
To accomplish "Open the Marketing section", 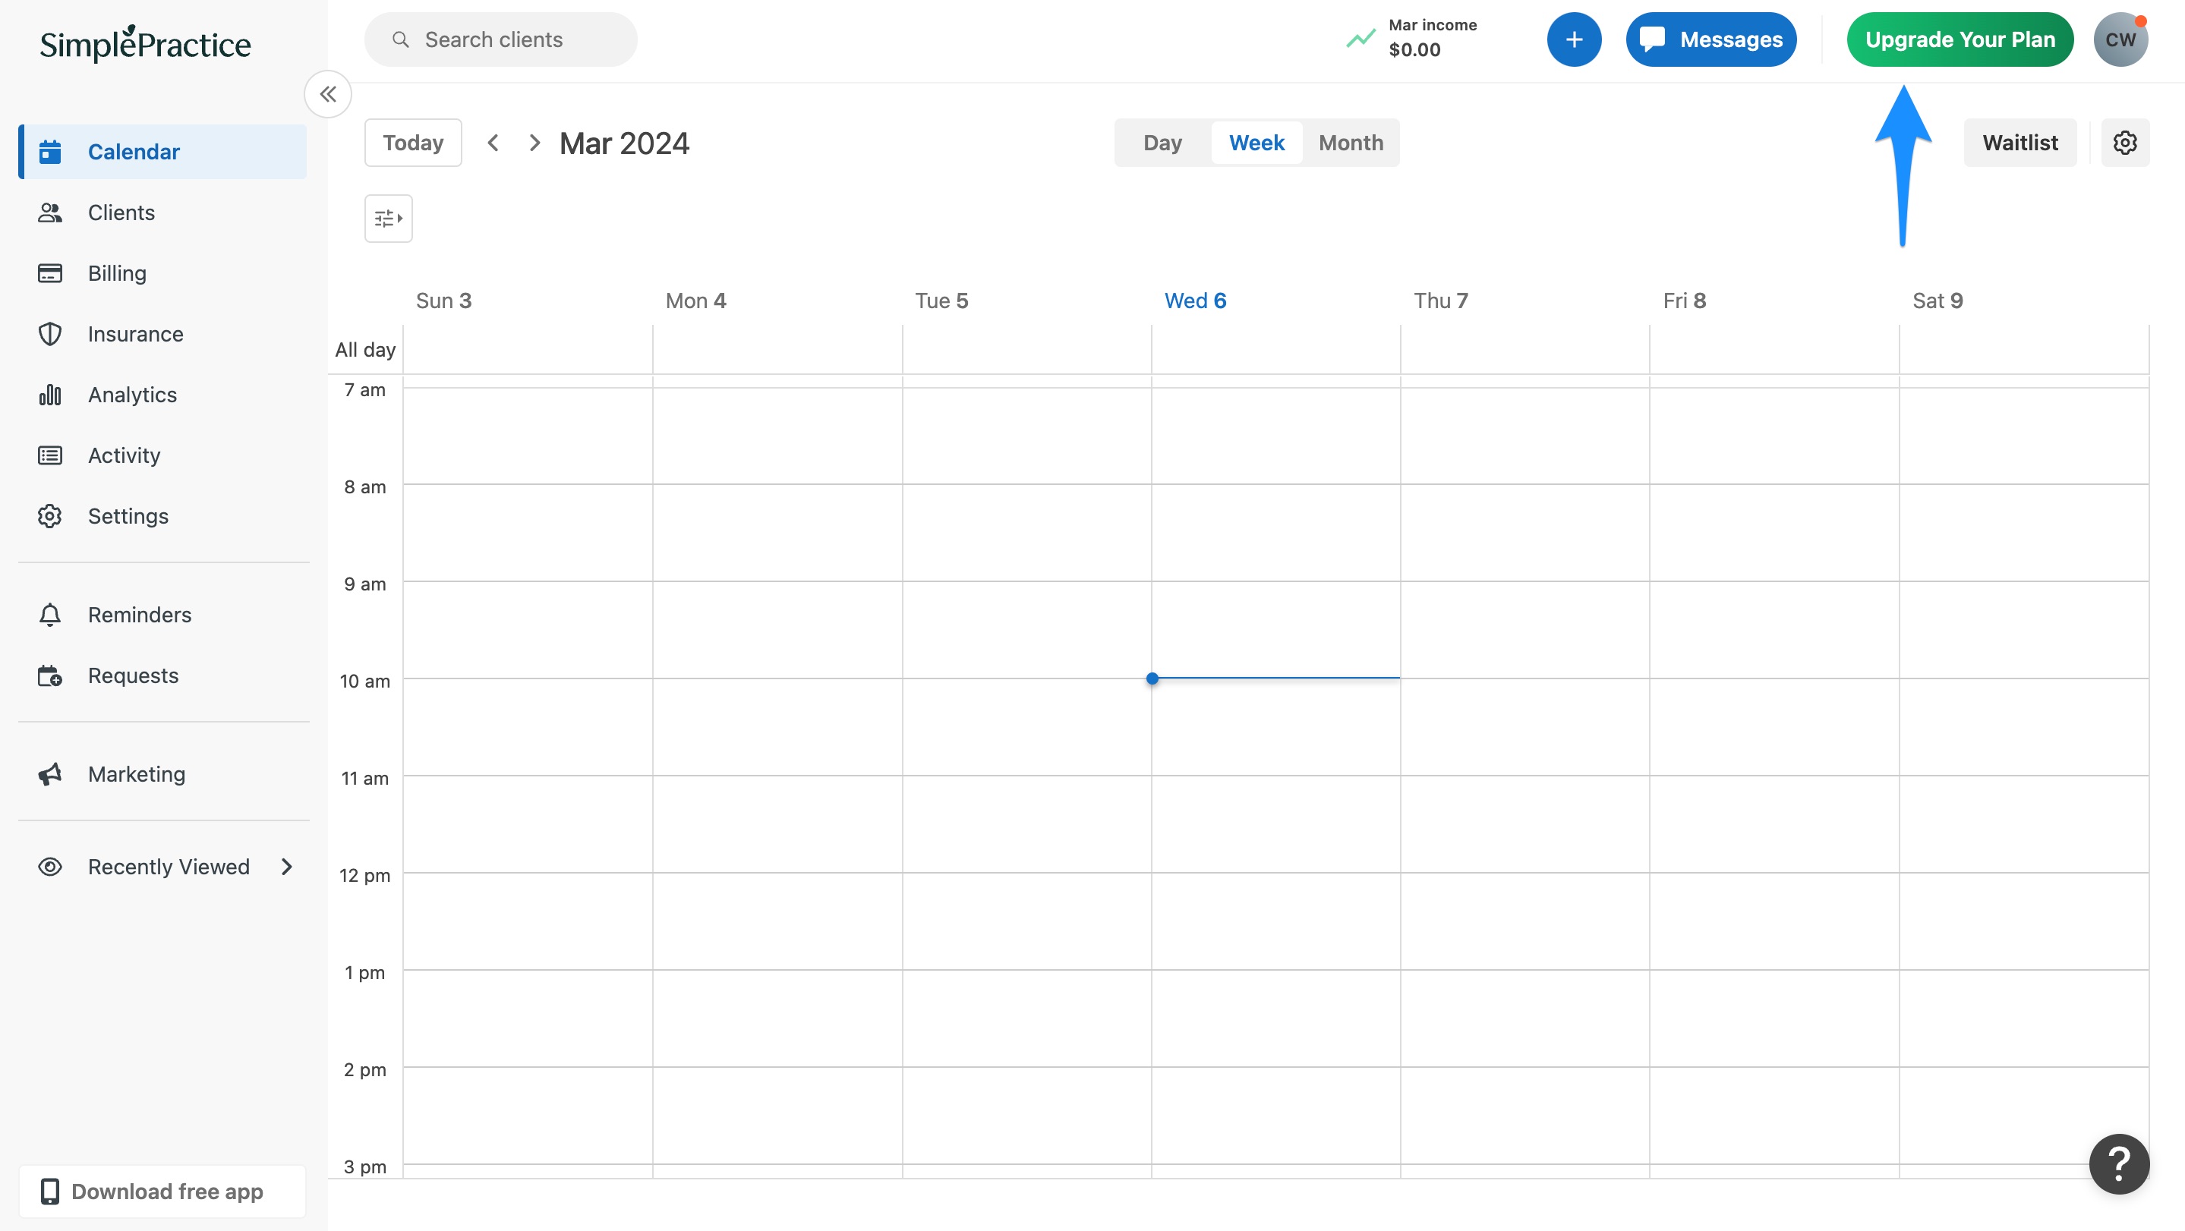I will tap(163, 774).
